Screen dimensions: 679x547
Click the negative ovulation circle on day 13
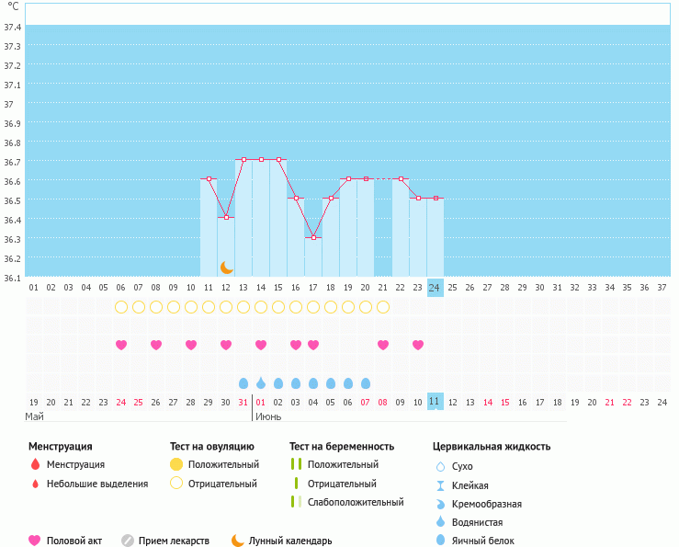coord(243,306)
